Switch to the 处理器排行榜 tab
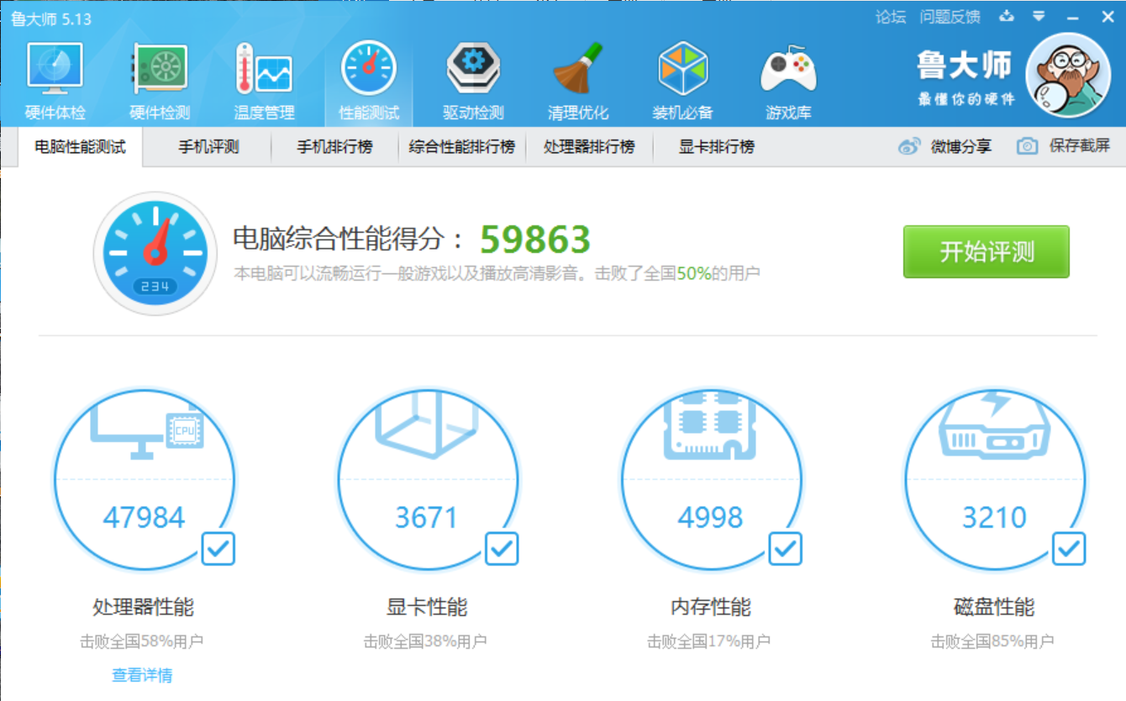Image resolution: width=1126 pixels, height=701 pixels. tap(588, 147)
